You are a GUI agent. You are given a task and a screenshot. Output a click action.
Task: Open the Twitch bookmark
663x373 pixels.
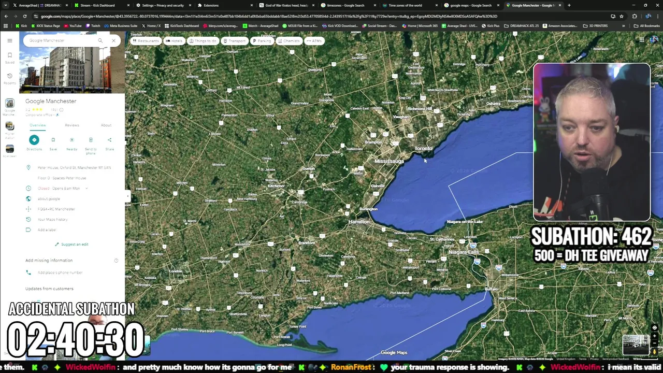pyautogui.click(x=93, y=26)
